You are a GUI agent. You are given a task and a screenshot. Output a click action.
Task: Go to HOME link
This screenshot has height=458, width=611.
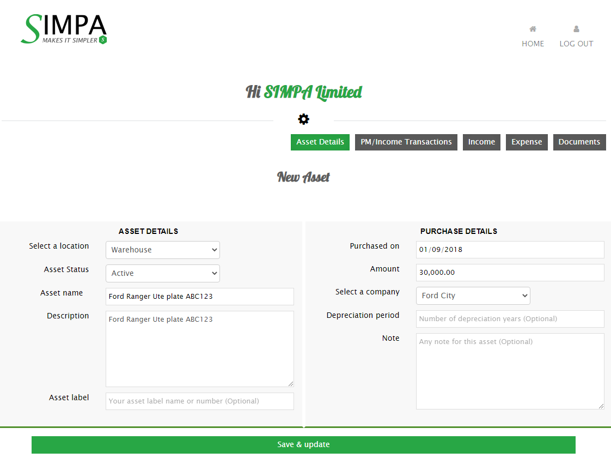point(533,44)
